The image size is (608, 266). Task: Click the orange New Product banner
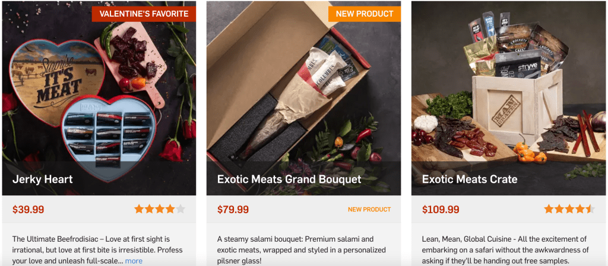tap(365, 14)
